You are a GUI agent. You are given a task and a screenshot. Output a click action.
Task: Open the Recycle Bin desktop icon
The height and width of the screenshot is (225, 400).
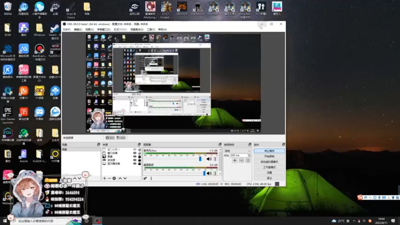pyautogui.click(x=7, y=8)
